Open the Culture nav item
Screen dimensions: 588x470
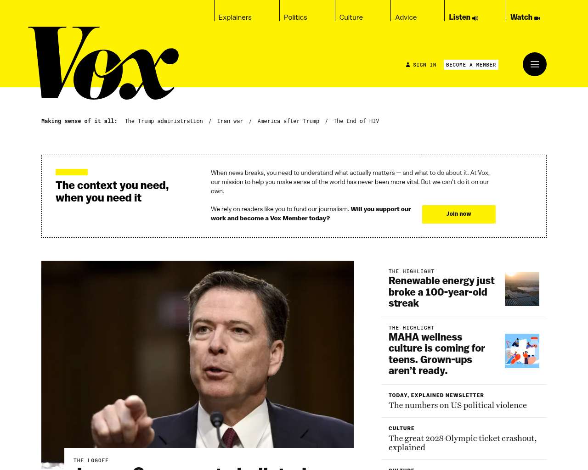tap(351, 17)
